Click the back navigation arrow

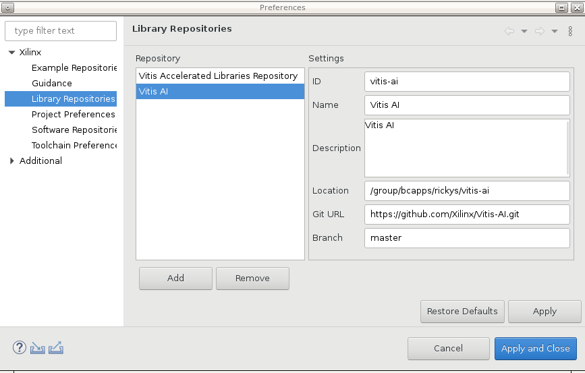coord(509,31)
